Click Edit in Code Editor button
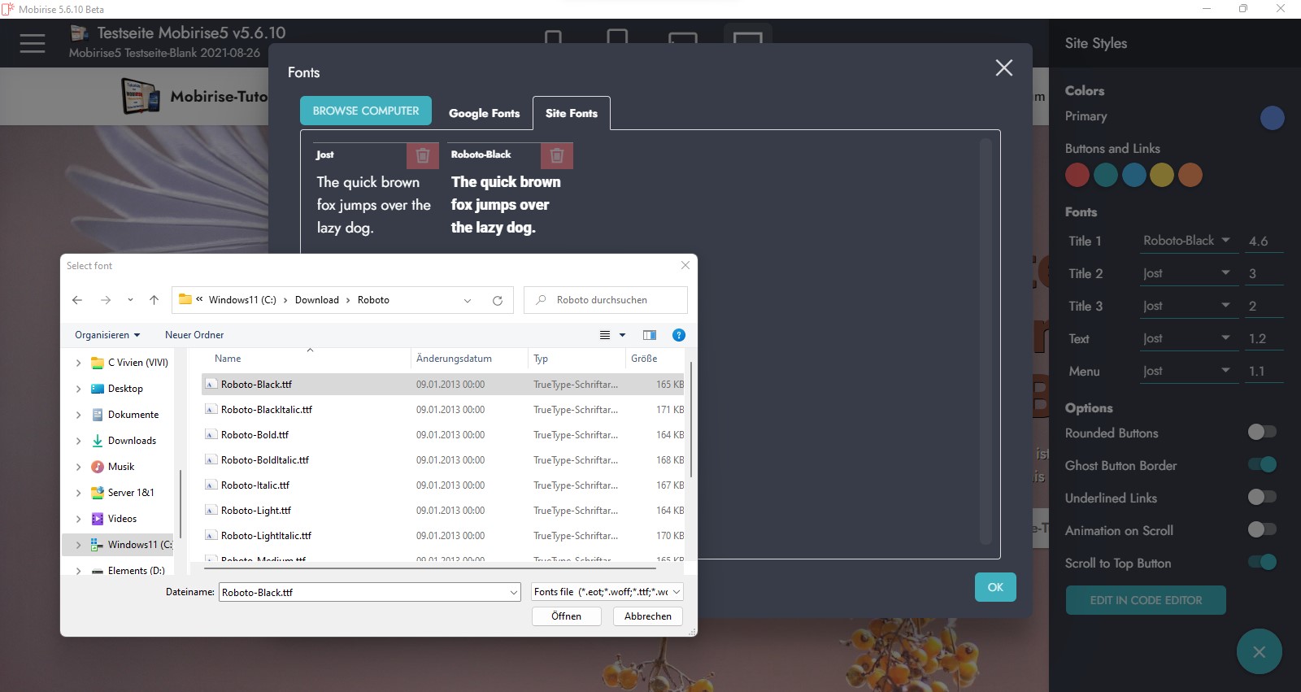Viewport: 1301px width, 692px height. tap(1146, 600)
